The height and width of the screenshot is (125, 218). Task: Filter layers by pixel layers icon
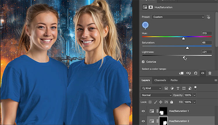[166, 88]
